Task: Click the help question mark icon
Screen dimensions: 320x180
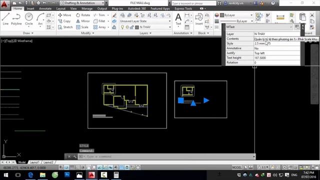Action: click(273, 3)
